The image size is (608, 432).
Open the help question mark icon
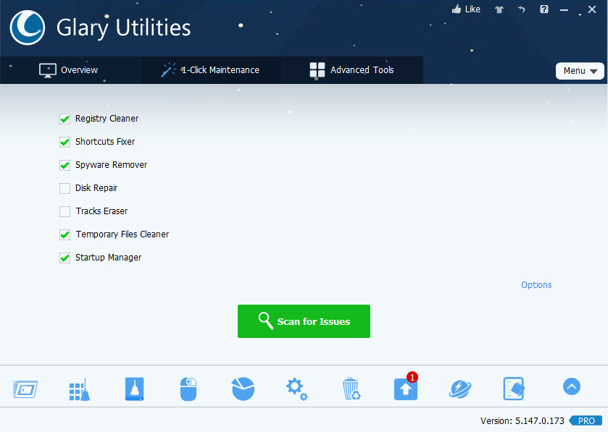click(544, 9)
